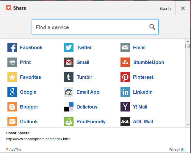Viewport: 191px width, 153px height.
Task: Click the Facebook share icon
Action: pos(12,47)
